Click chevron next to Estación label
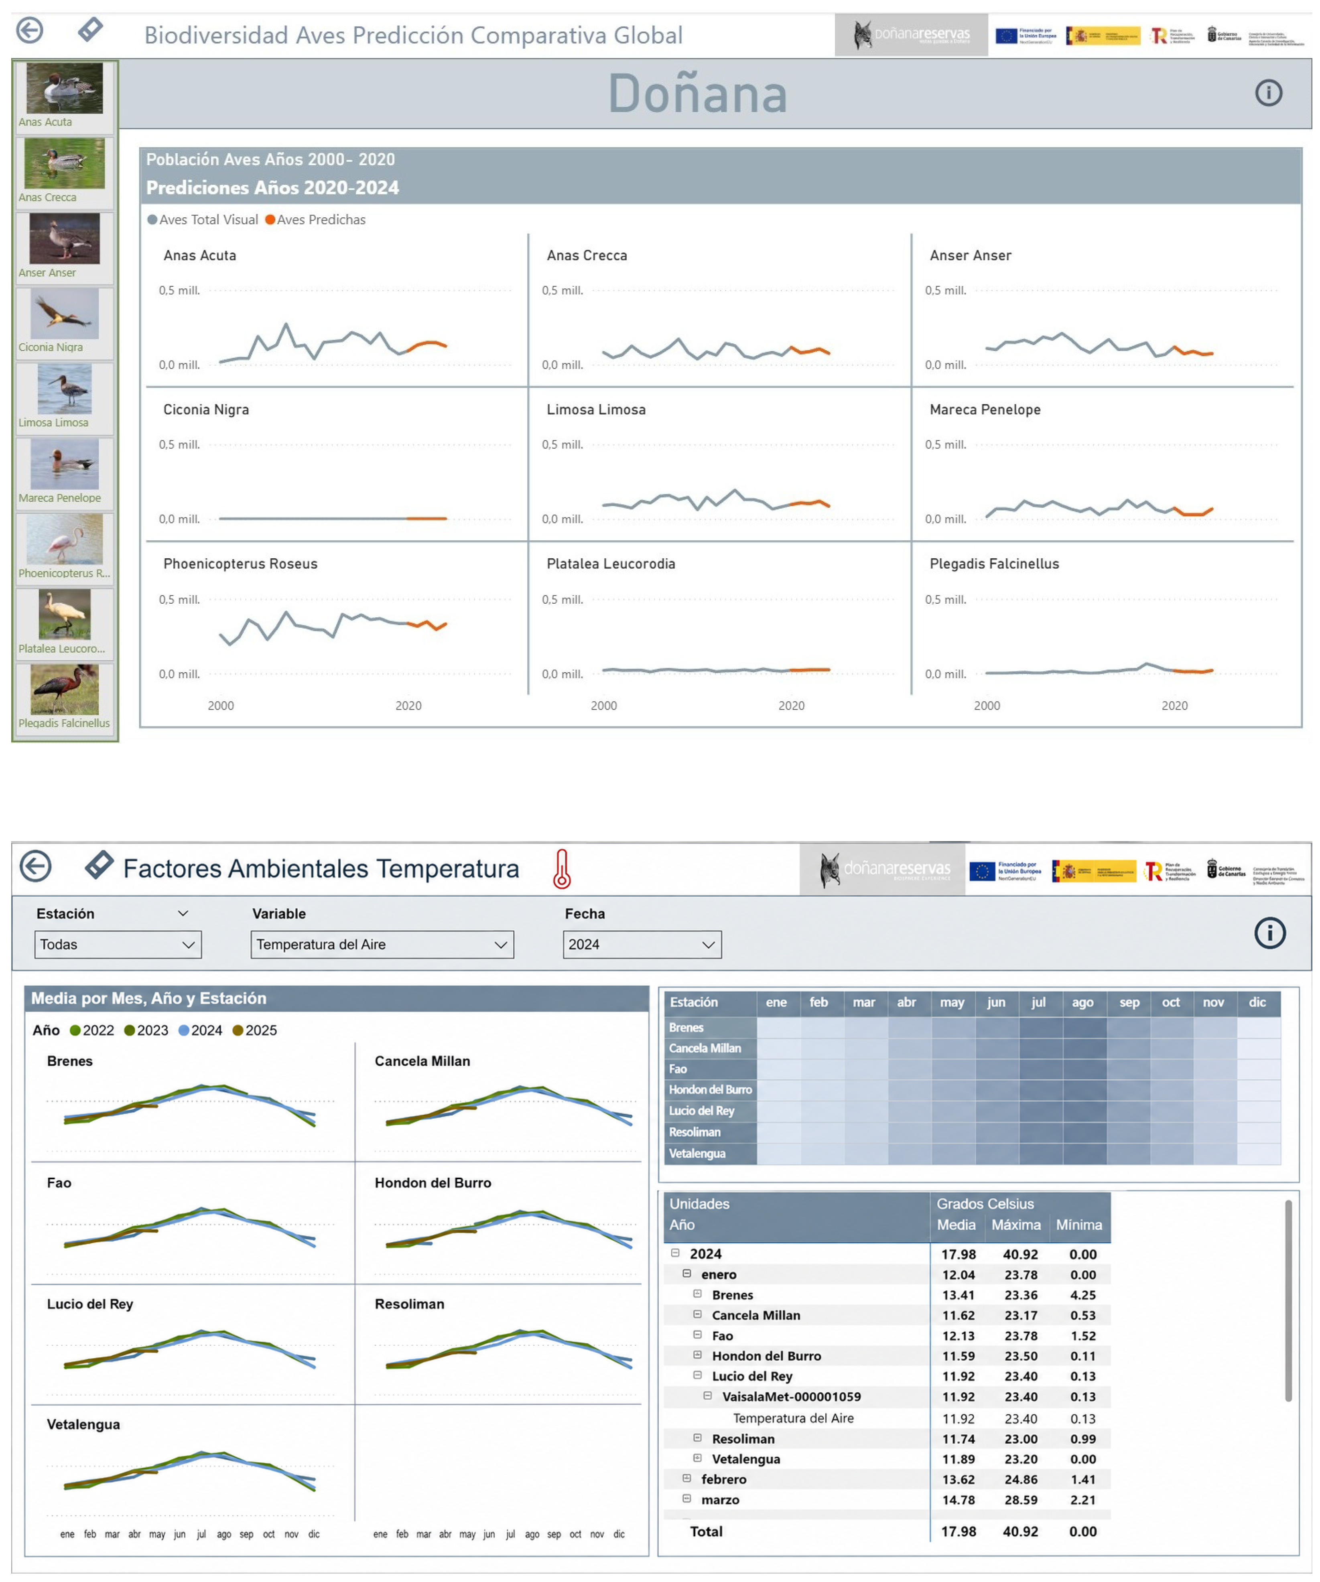1320x1582 pixels. click(x=182, y=913)
